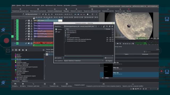Open the Монтажный стол menu
170x95 pixels.
[50, 5]
